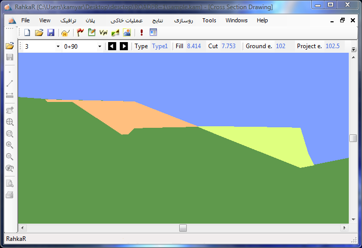The image size is (362, 248).
Task: Click the Cut value 7.753
Action: (x=228, y=46)
